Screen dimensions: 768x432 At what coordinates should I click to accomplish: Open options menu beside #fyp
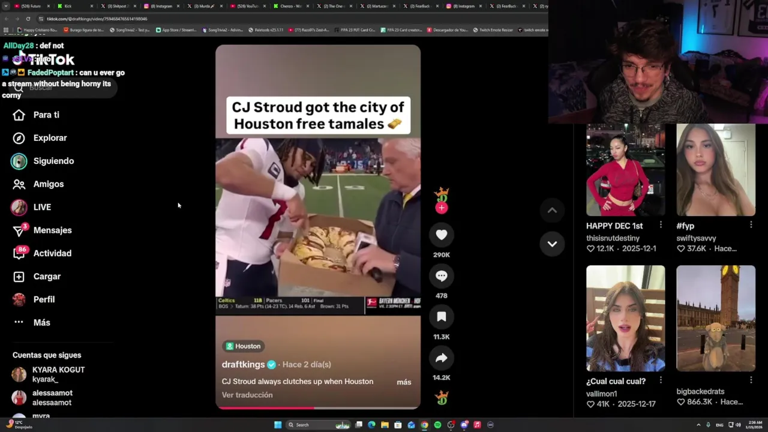[x=751, y=225]
